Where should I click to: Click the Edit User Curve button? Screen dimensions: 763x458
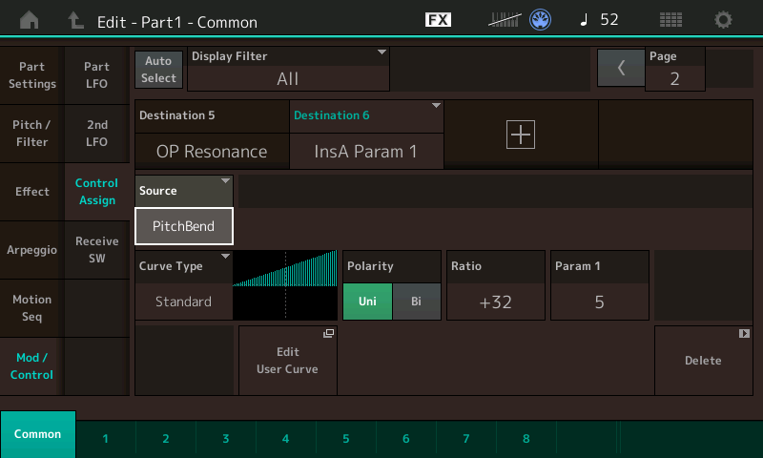coord(287,360)
